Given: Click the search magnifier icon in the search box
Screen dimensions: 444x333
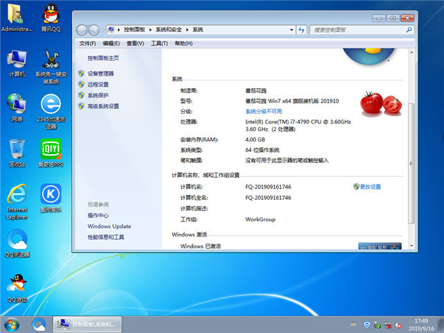Looking at the screenshot, I should [409, 30].
